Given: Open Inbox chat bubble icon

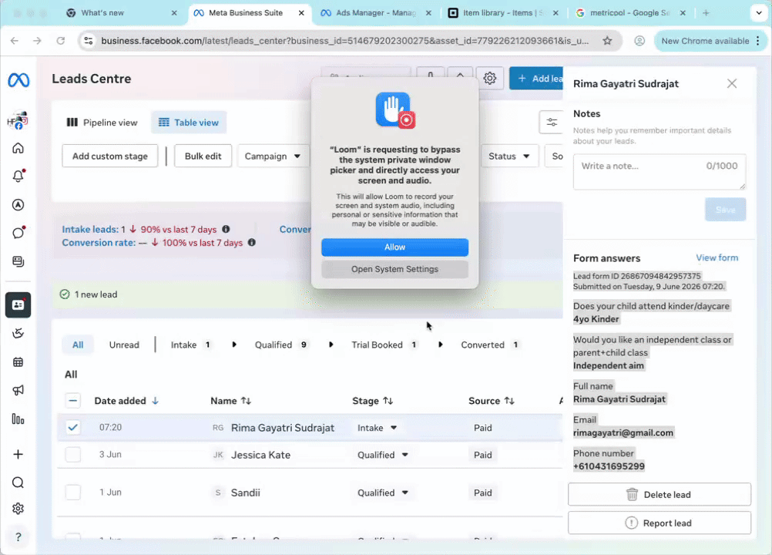Looking at the screenshot, I should point(18,233).
